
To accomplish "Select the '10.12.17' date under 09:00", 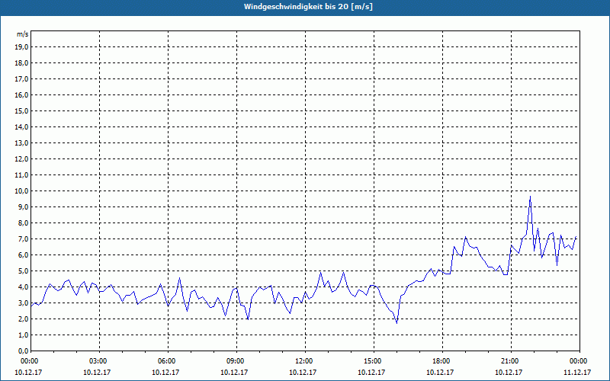I will (234, 372).
